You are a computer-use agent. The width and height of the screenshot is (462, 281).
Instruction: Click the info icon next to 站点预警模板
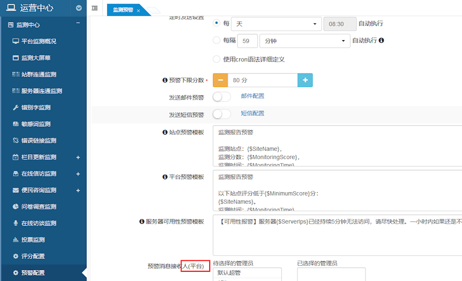coord(165,132)
